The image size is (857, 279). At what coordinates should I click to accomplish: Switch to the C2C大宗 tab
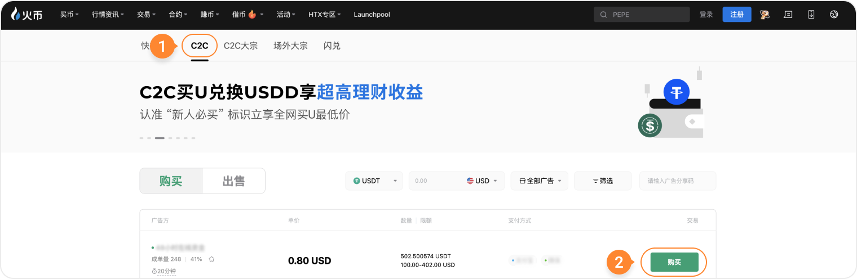coord(241,46)
